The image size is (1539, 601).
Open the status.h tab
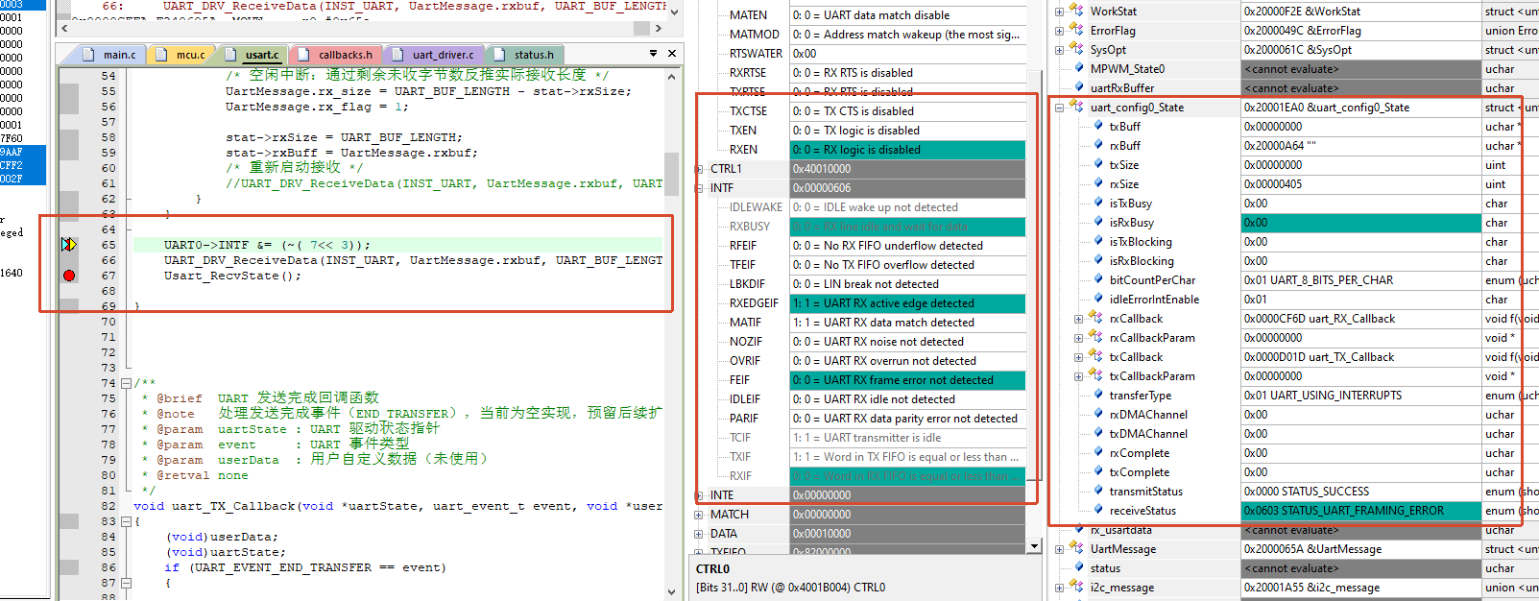pos(526,55)
